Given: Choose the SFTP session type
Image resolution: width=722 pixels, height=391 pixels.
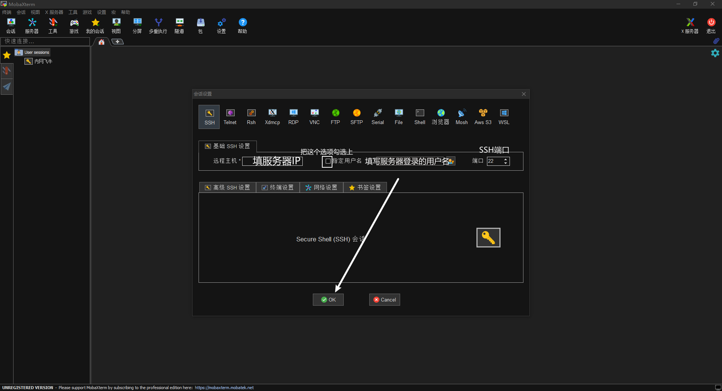Looking at the screenshot, I should tap(356, 117).
